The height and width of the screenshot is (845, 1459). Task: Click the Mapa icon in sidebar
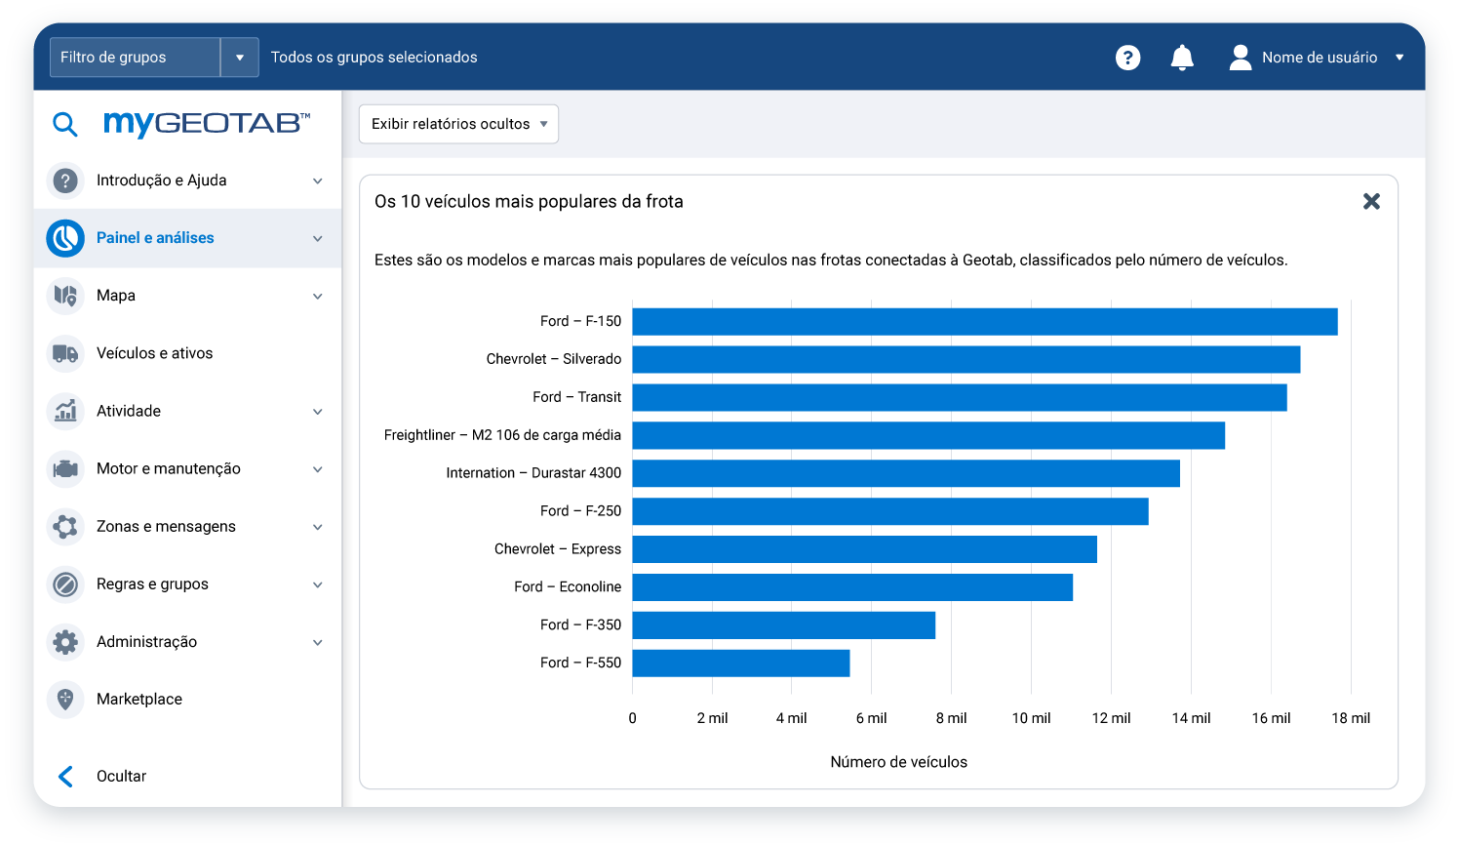coord(65,296)
